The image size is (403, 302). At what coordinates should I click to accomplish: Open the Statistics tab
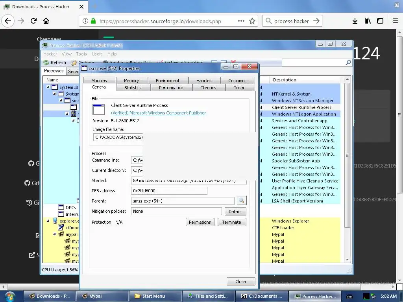coord(133,88)
